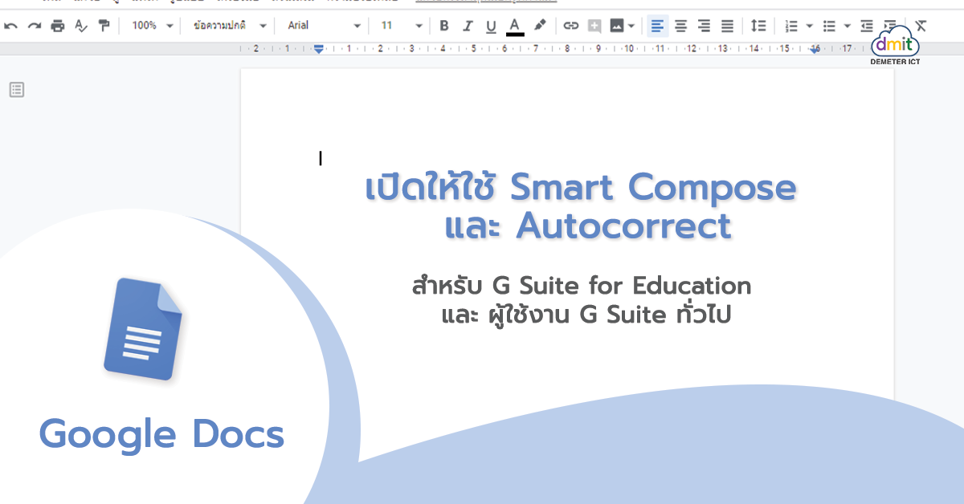The image size is (964, 504).
Task: Align text to the right
Action: [x=704, y=26]
